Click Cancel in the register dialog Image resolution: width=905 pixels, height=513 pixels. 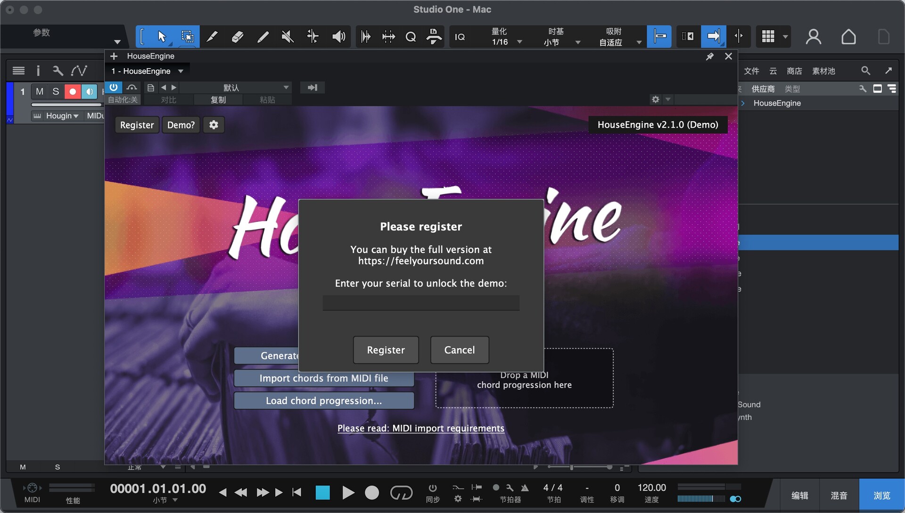[x=459, y=350]
